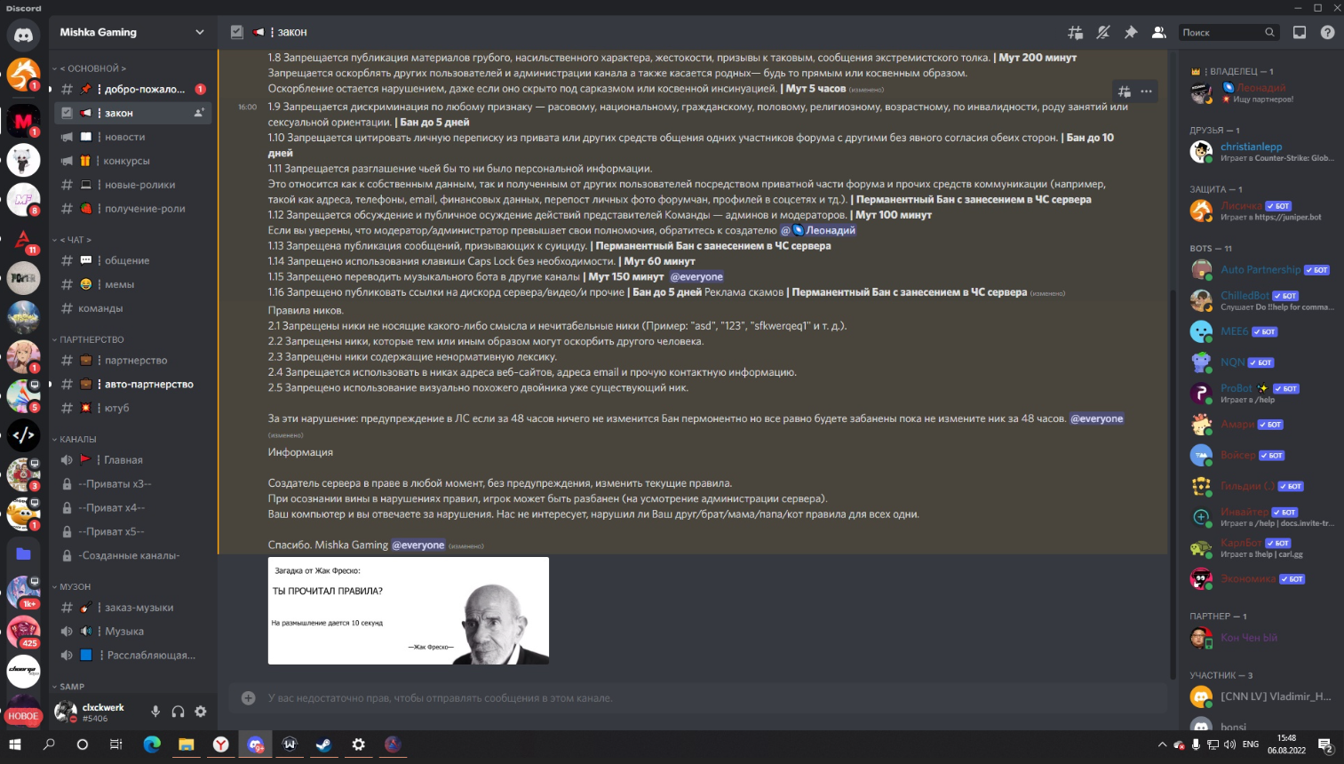Toggle notification settings bell in header
Image resolution: width=1344 pixels, height=764 pixels.
click(x=1103, y=32)
